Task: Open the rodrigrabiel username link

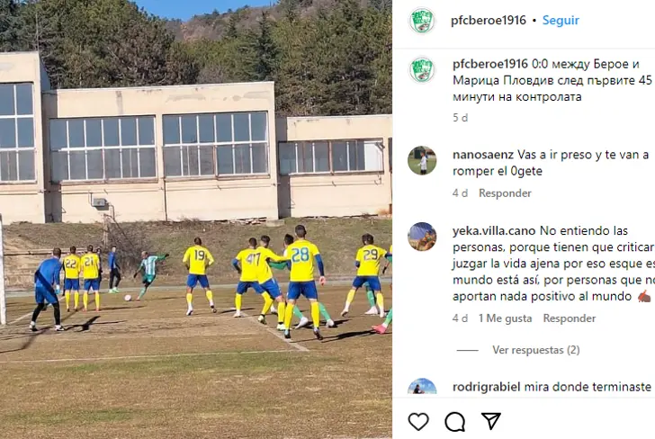Action: point(487,387)
